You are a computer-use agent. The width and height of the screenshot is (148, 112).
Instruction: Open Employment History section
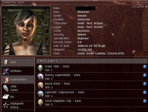click(18, 105)
